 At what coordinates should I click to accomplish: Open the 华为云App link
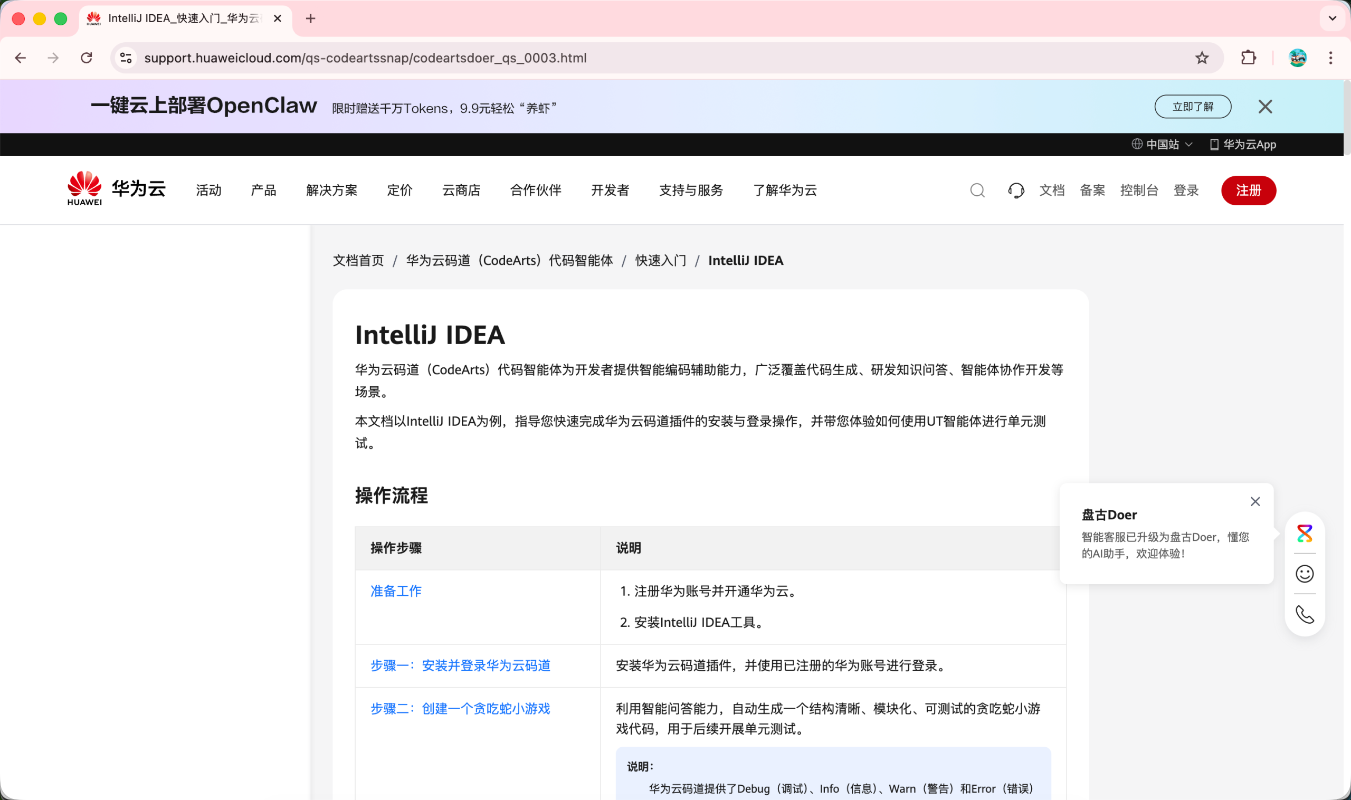pos(1243,145)
